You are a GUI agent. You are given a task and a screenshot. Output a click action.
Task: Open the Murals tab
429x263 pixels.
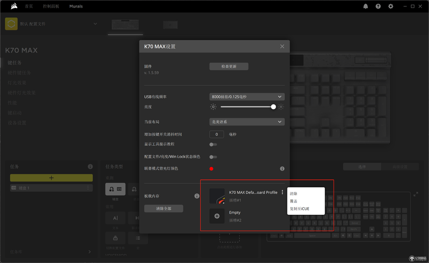tap(76, 6)
